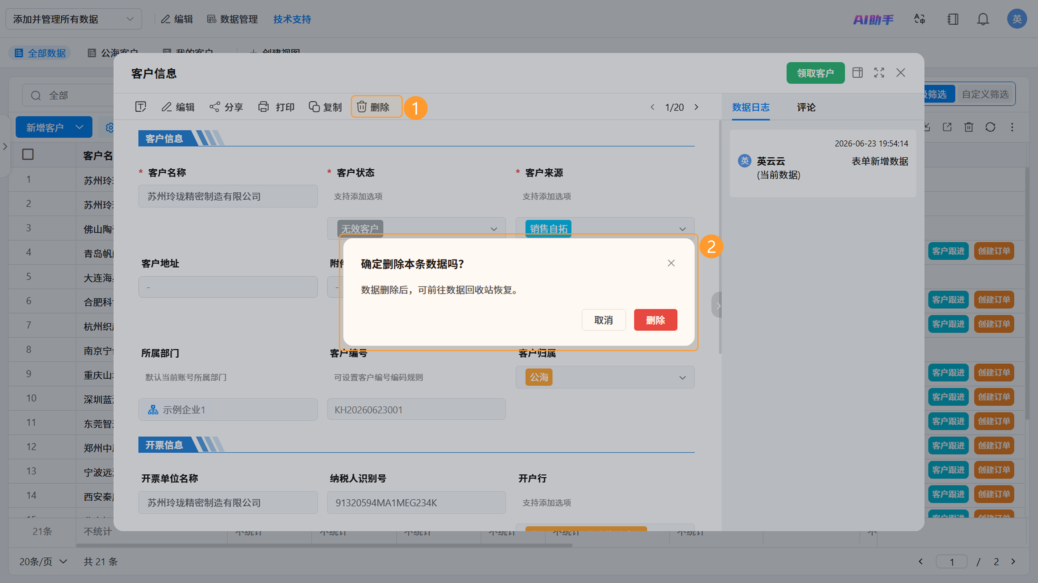The height and width of the screenshot is (583, 1038).
Task: Click the green 领取客户 button
Action: pos(816,73)
